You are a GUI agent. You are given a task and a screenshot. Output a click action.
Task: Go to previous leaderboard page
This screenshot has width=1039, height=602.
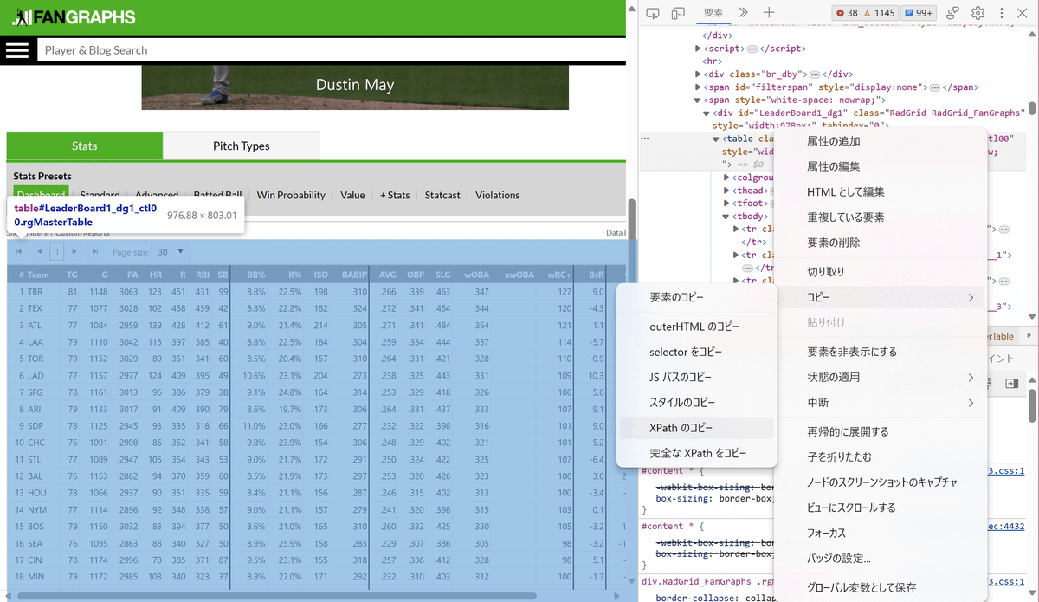(x=39, y=252)
